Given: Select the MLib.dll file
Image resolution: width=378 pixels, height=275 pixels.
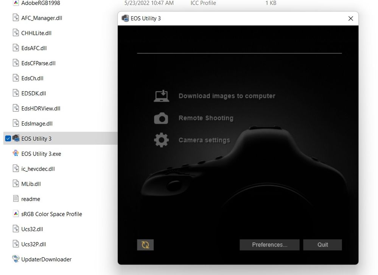Looking at the screenshot, I should 30,184.
